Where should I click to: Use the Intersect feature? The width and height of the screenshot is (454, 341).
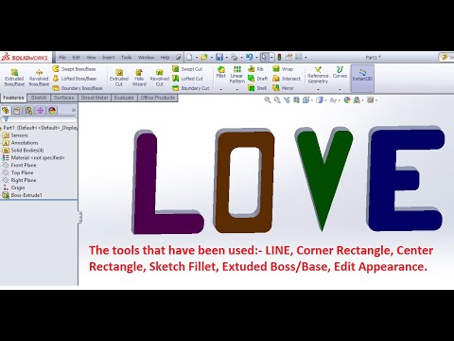pyautogui.click(x=287, y=79)
